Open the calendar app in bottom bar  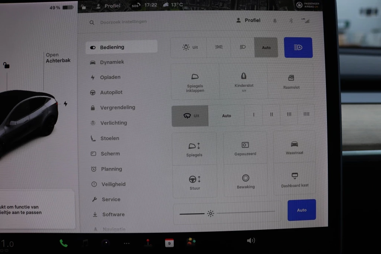tap(169, 243)
